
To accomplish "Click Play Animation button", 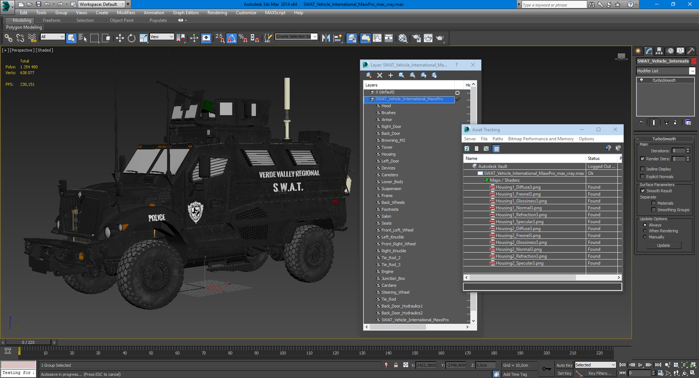I will (x=640, y=365).
